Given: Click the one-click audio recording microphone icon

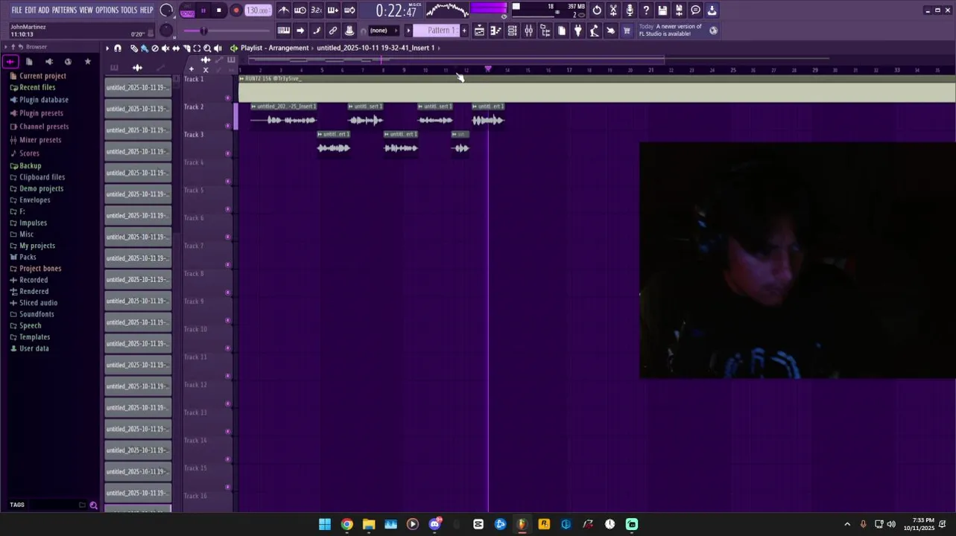Looking at the screenshot, I should [630, 10].
